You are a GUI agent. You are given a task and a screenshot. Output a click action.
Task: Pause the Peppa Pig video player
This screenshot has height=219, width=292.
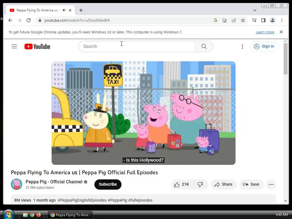pyautogui.click(x=143, y=113)
